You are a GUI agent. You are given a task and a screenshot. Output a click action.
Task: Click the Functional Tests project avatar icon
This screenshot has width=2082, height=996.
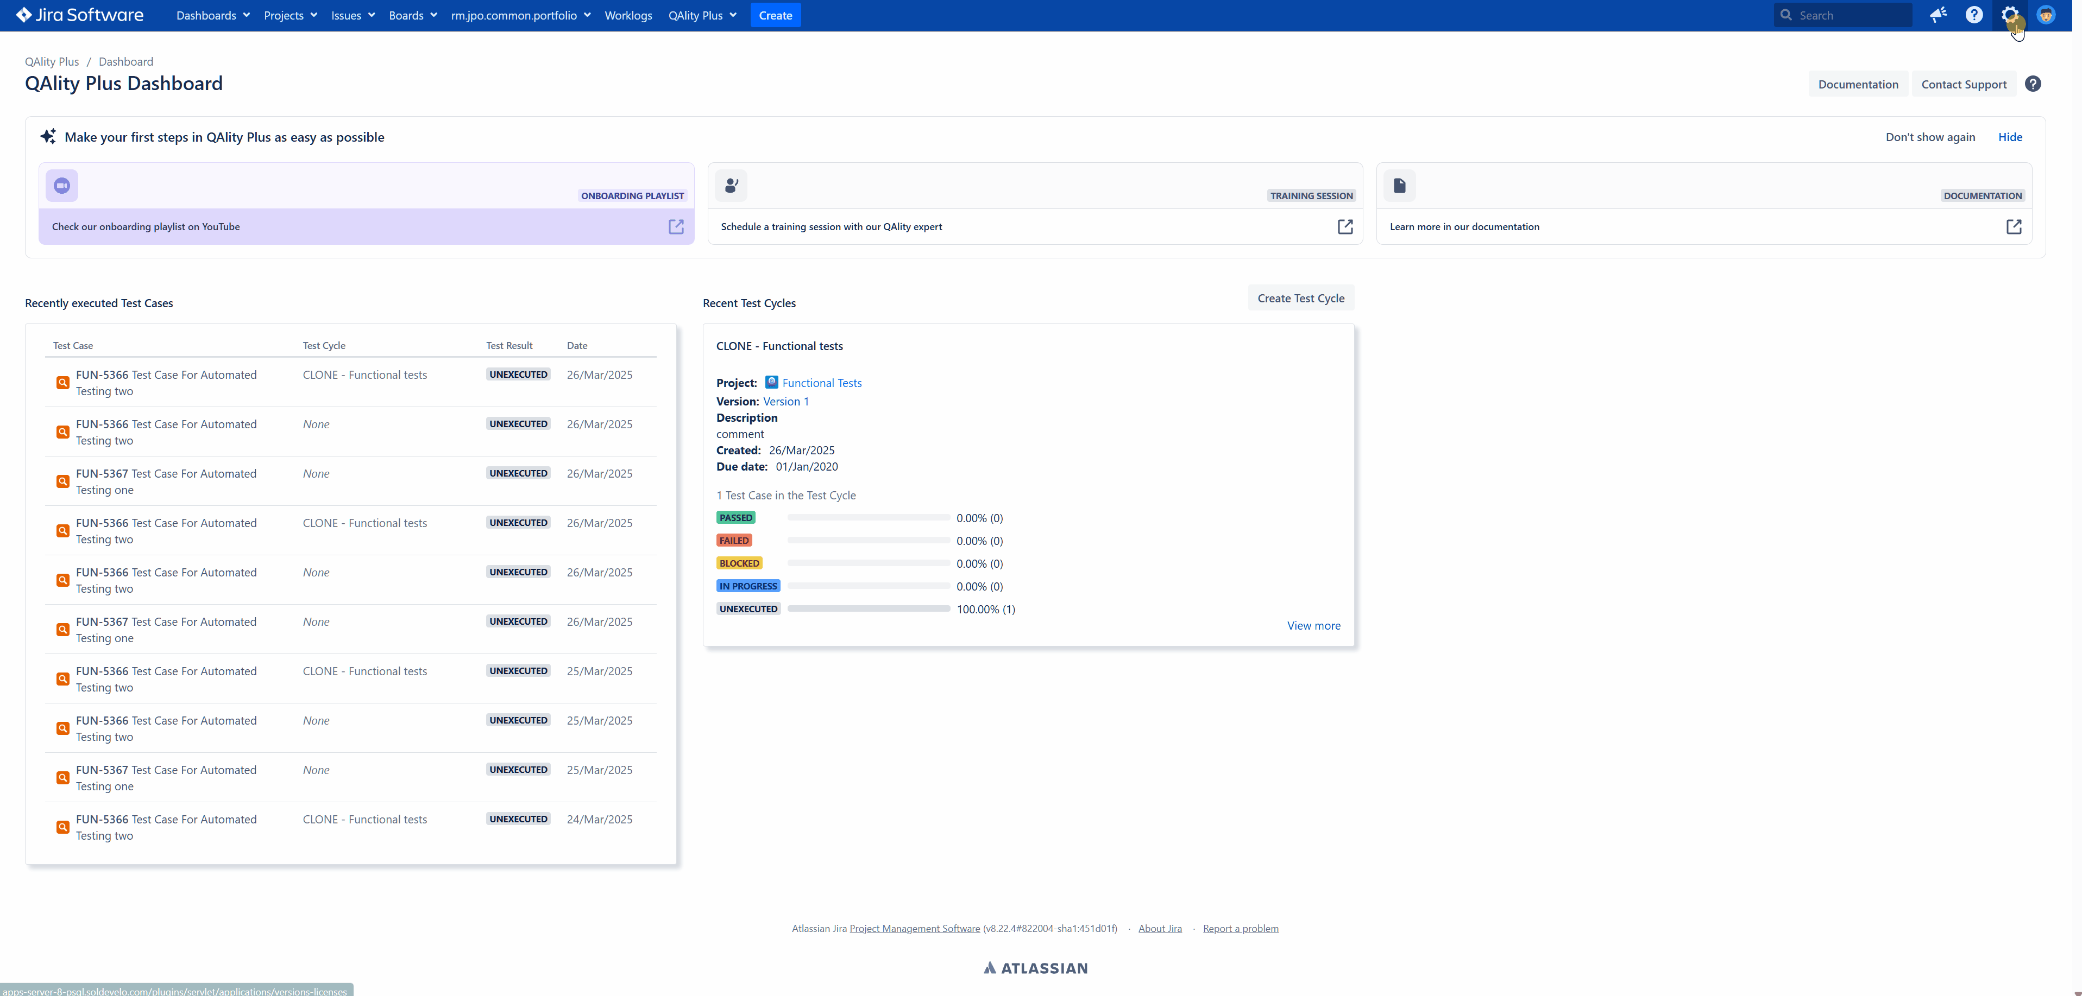[772, 382]
